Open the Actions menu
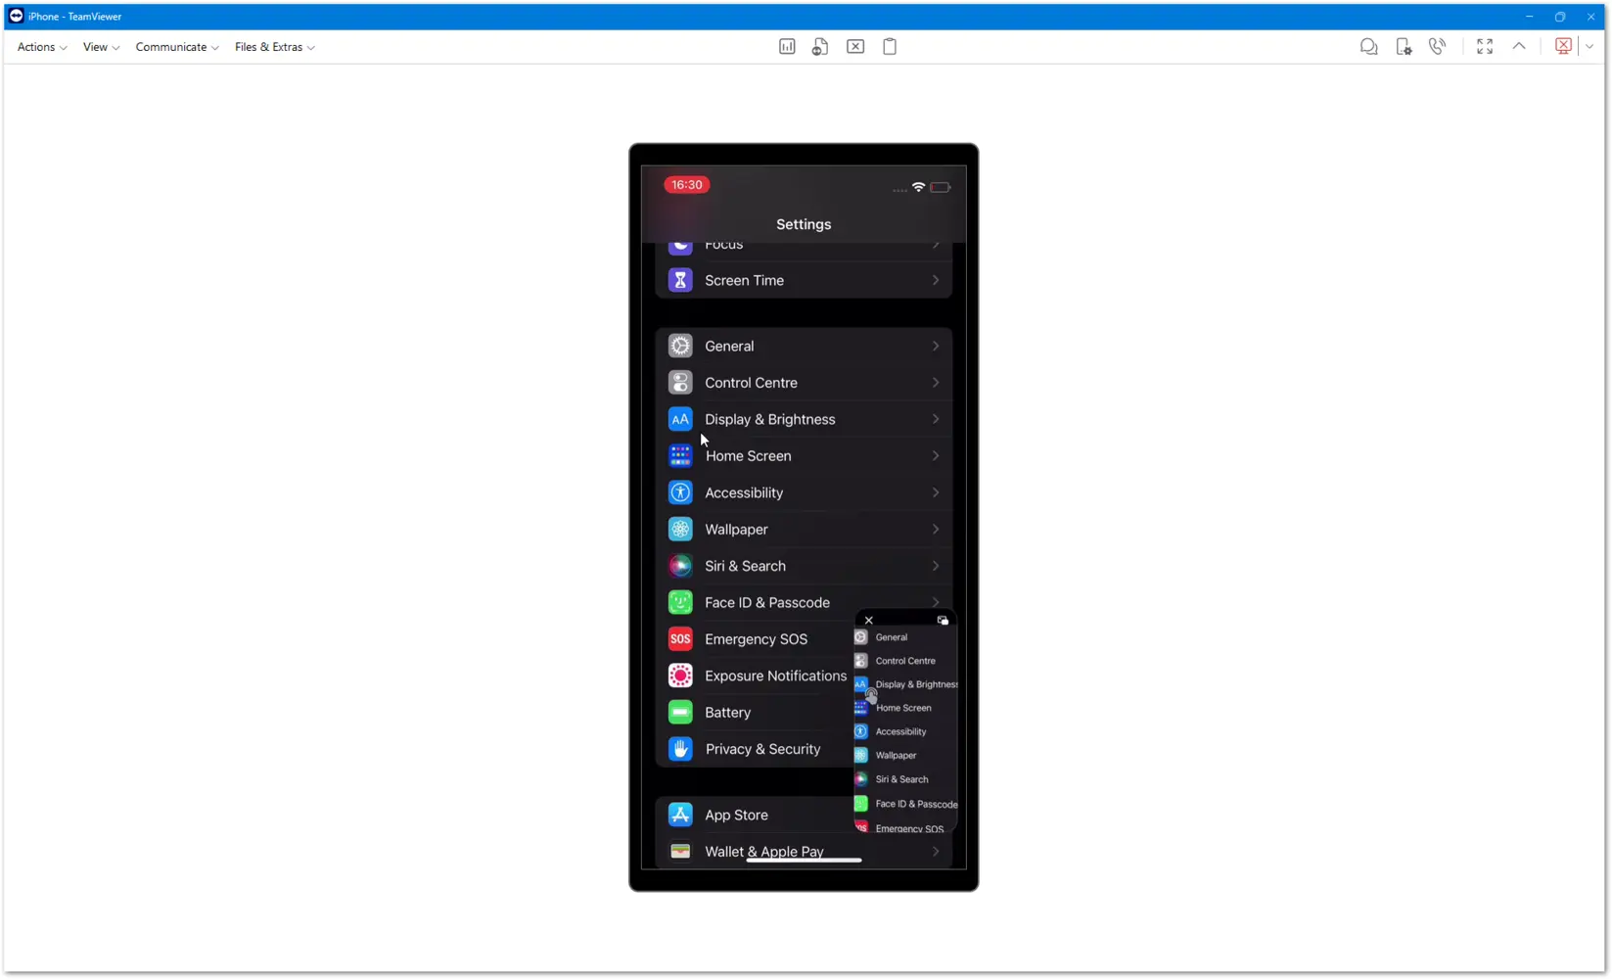The width and height of the screenshot is (1612, 979). [x=42, y=47]
